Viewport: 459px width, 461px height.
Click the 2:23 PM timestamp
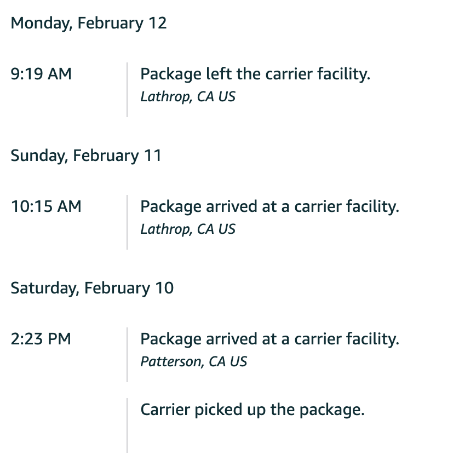tap(41, 339)
